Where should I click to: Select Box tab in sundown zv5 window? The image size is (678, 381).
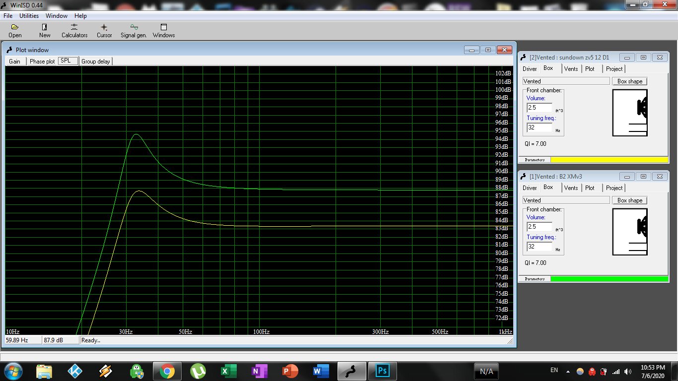[548, 68]
